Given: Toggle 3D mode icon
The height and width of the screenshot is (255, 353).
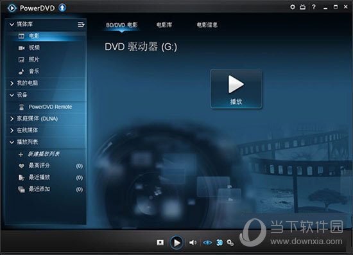Looking at the screenshot, I should tap(220, 243).
